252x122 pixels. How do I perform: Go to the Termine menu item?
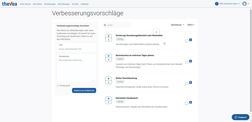pos(75,4)
